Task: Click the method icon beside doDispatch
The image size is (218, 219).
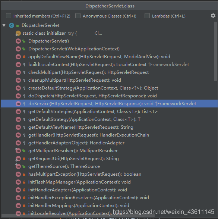Action: (18, 96)
